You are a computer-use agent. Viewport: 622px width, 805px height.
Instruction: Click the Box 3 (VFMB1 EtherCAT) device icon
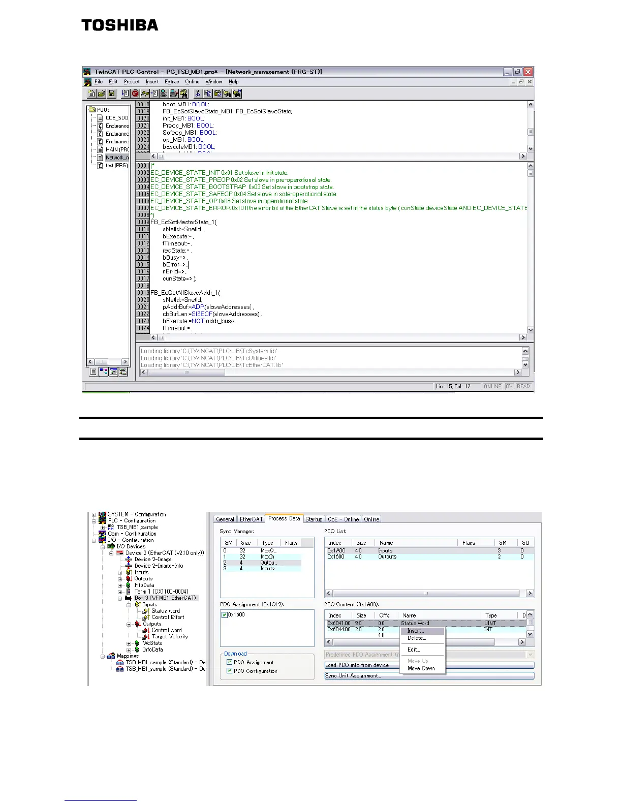tap(129, 598)
